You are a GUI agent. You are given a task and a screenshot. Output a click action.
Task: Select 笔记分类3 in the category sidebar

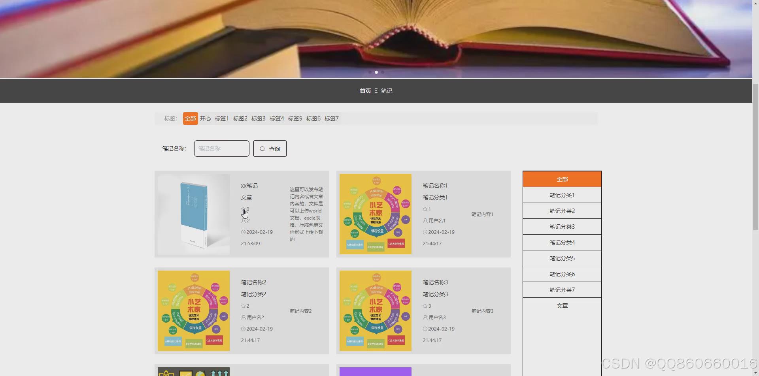(562, 226)
